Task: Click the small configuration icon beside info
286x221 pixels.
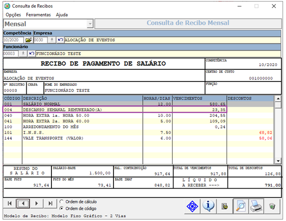Action: 224,206
